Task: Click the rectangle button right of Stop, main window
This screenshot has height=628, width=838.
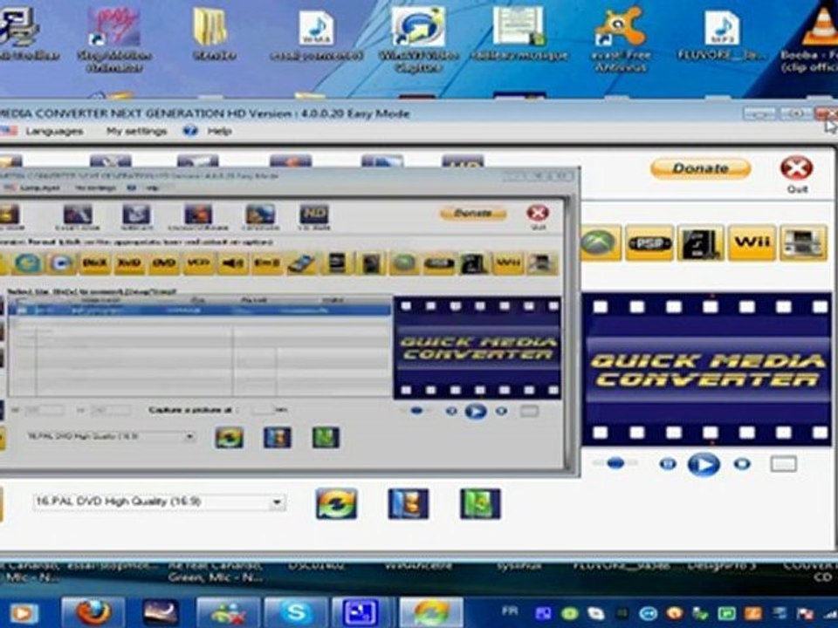Action: (783, 464)
